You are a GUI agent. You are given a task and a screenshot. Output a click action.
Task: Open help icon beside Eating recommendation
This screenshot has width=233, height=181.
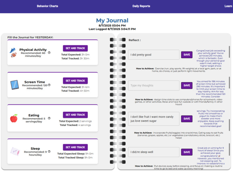(49, 118)
